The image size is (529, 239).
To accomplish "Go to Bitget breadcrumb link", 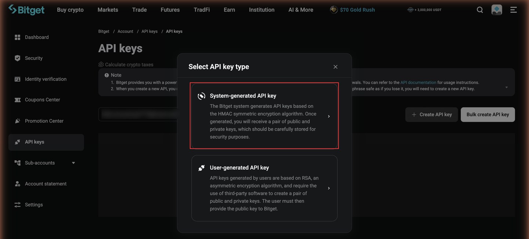I will tap(104, 32).
